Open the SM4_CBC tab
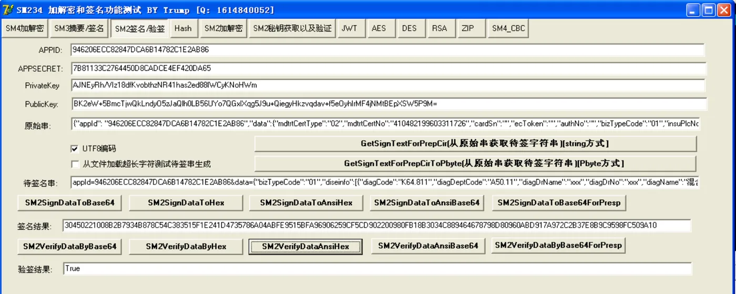 508,28
